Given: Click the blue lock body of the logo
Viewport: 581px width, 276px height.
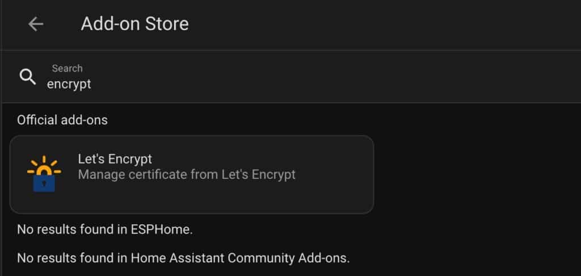Looking at the screenshot, I should tap(44, 183).
